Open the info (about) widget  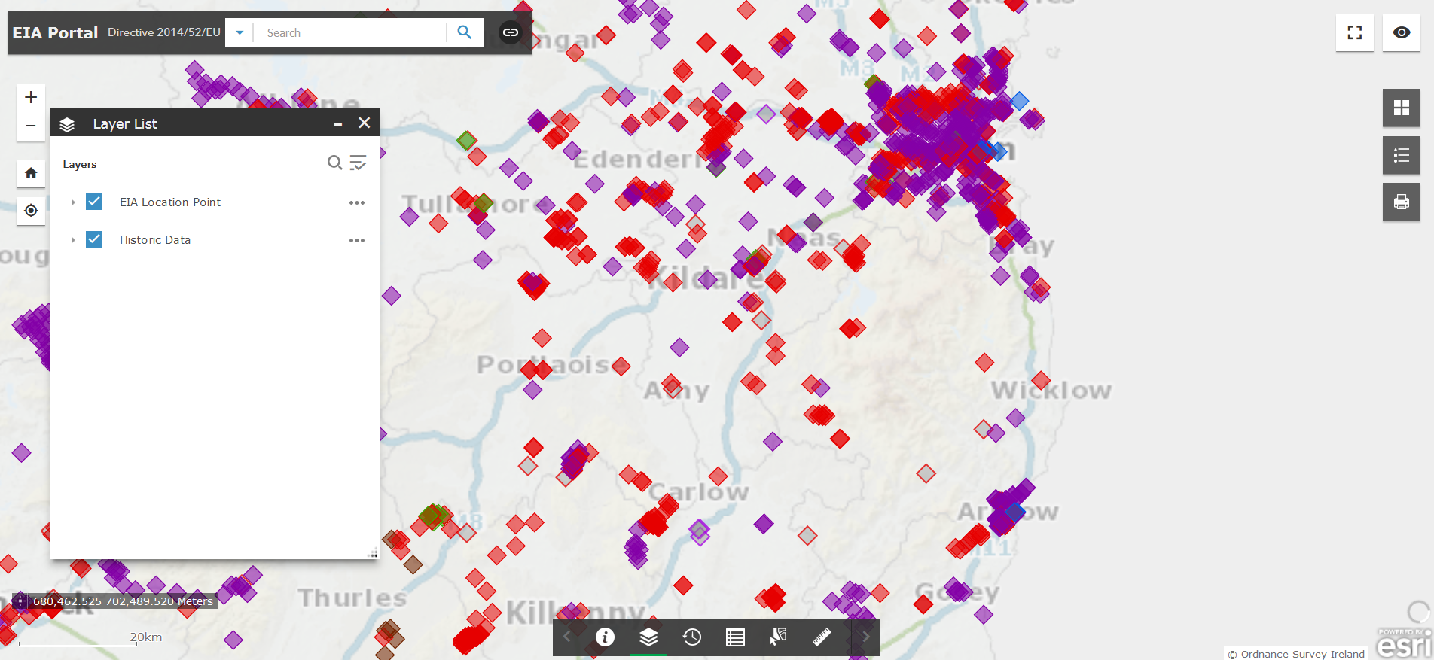tap(605, 637)
